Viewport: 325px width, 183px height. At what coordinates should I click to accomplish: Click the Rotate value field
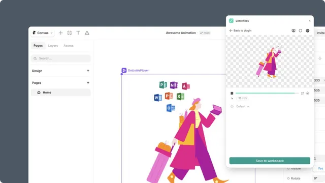(x=318, y=178)
